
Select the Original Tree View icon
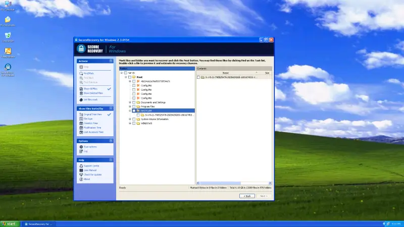pos(81,115)
